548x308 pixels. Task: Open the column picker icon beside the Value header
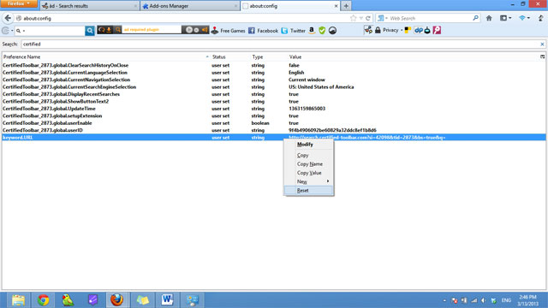[542, 56]
